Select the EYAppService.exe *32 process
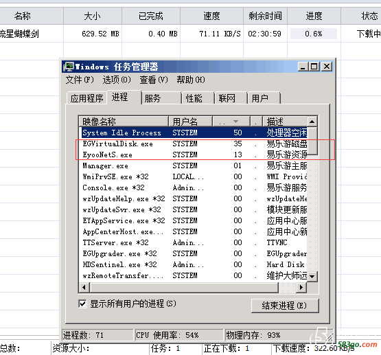Viewport: 381px width, 355px height. pyautogui.click(x=193, y=220)
